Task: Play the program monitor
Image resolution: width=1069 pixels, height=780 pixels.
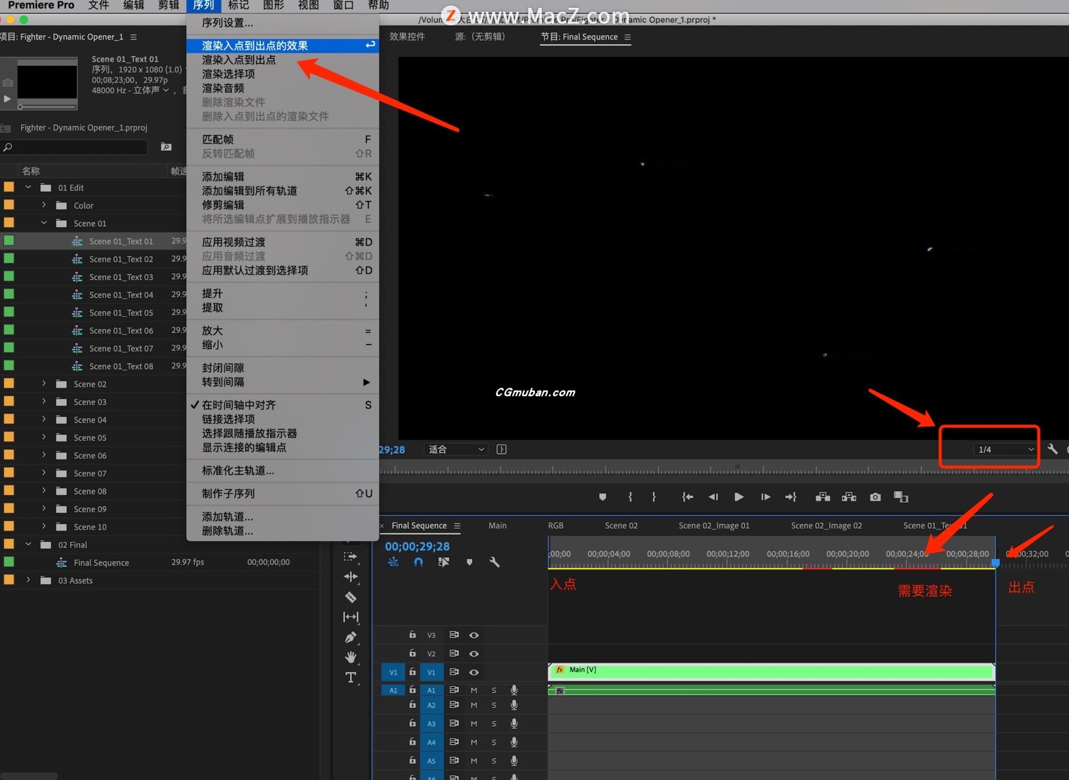Action: 739,497
